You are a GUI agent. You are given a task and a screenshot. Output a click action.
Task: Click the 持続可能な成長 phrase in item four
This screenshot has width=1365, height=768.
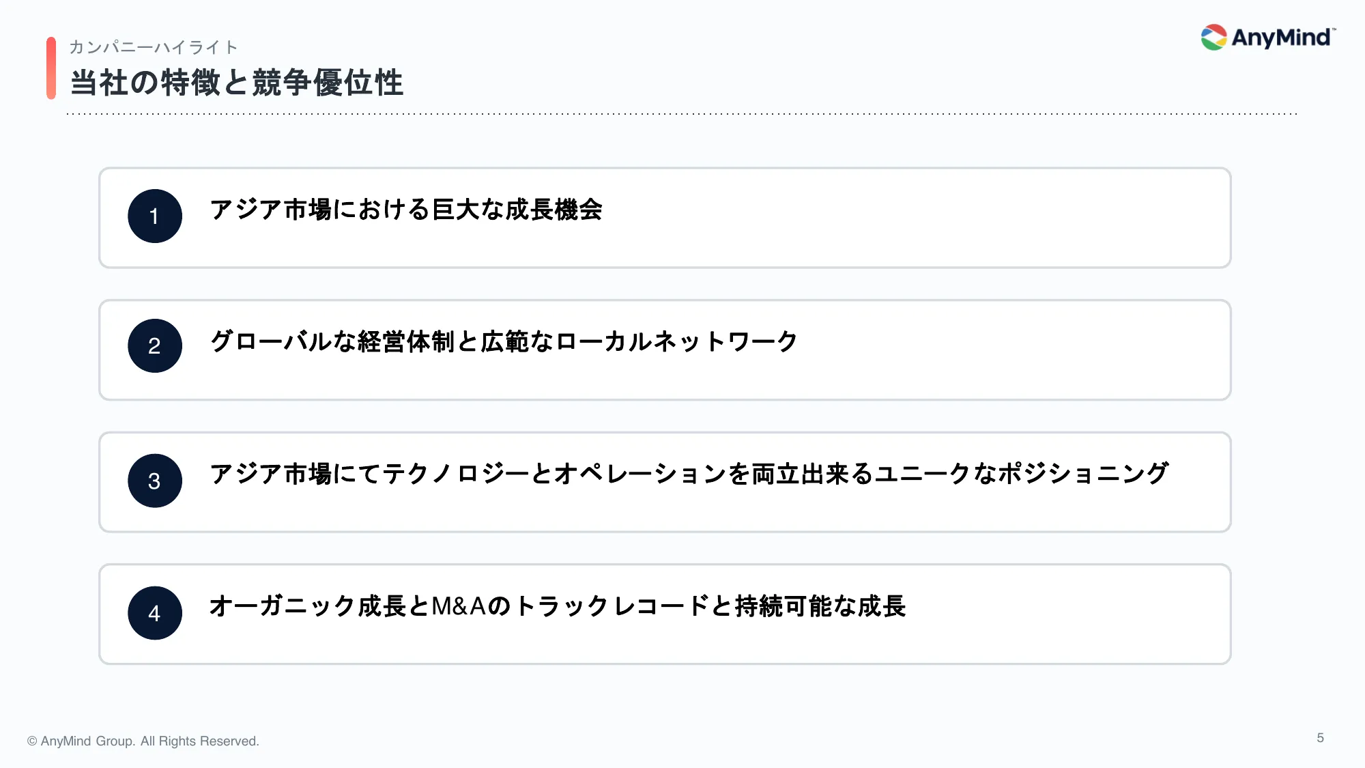pos(820,606)
